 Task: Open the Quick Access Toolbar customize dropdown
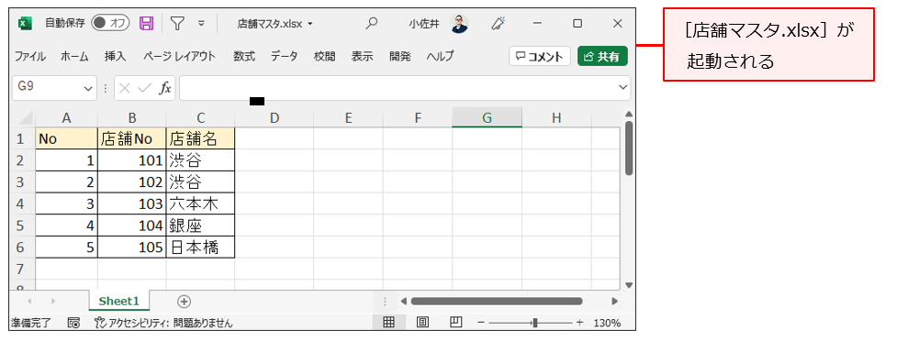point(201,24)
